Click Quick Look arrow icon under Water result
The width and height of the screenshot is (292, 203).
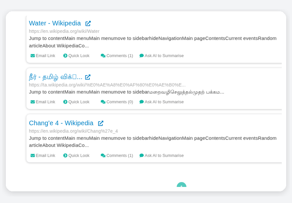click(65, 56)
